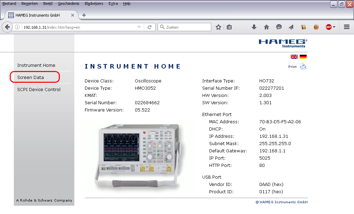Click the browser back arrow button
This screenshot has width=354, height=214.
point(7,27)
